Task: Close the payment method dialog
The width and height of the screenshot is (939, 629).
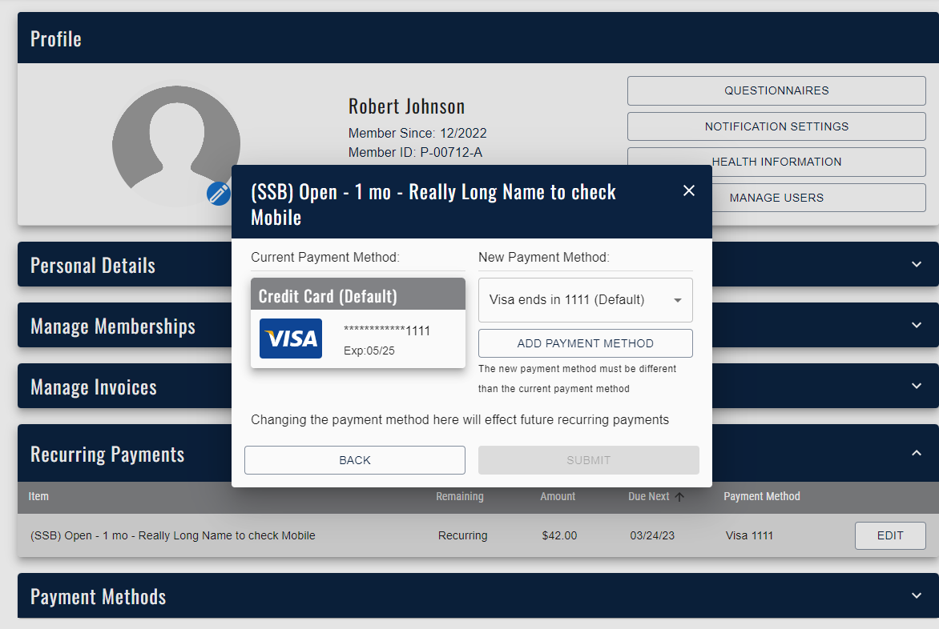Action: pyautogui.click(x=688, y=190)
